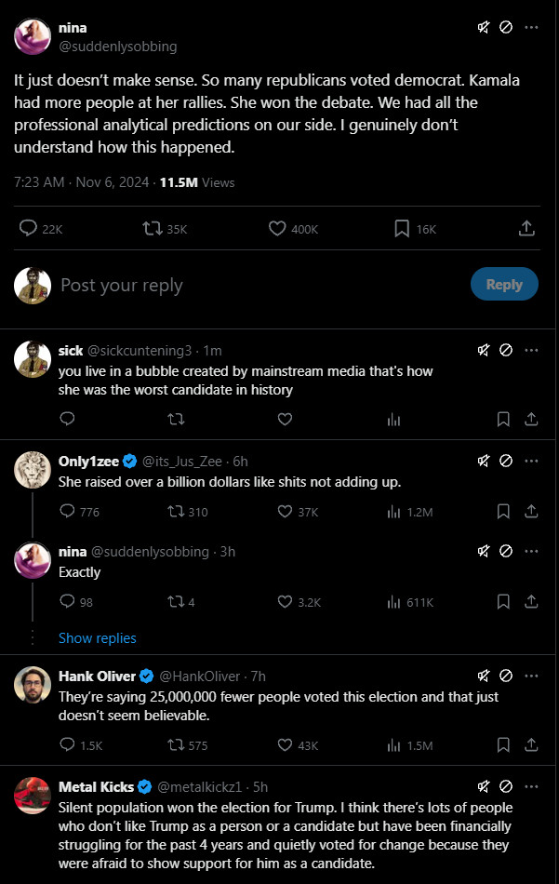559x884 pixels.
Task: Open three-dot menu on Hank Oliver's reply
Action: tap(531, 676)
